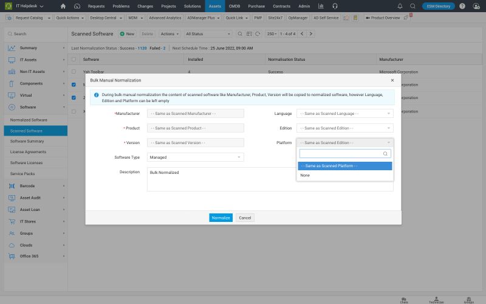Click the failed count link 2
The image size is (486, 304).
click(x=164, y=48)
